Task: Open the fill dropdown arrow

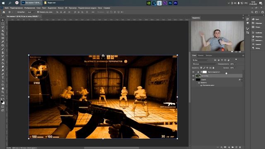Action: coord(236,68)
